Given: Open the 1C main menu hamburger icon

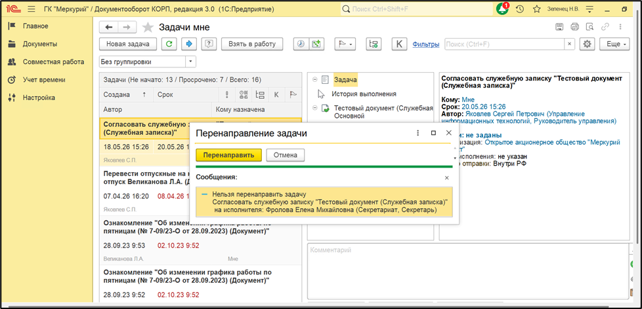Looking at the screenshot, I should (31, 9).
